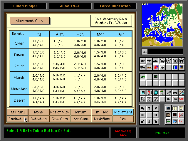Select the Movement data table tab
The image size is (188, 141).
pyautogui.click(x=123, y=112)
